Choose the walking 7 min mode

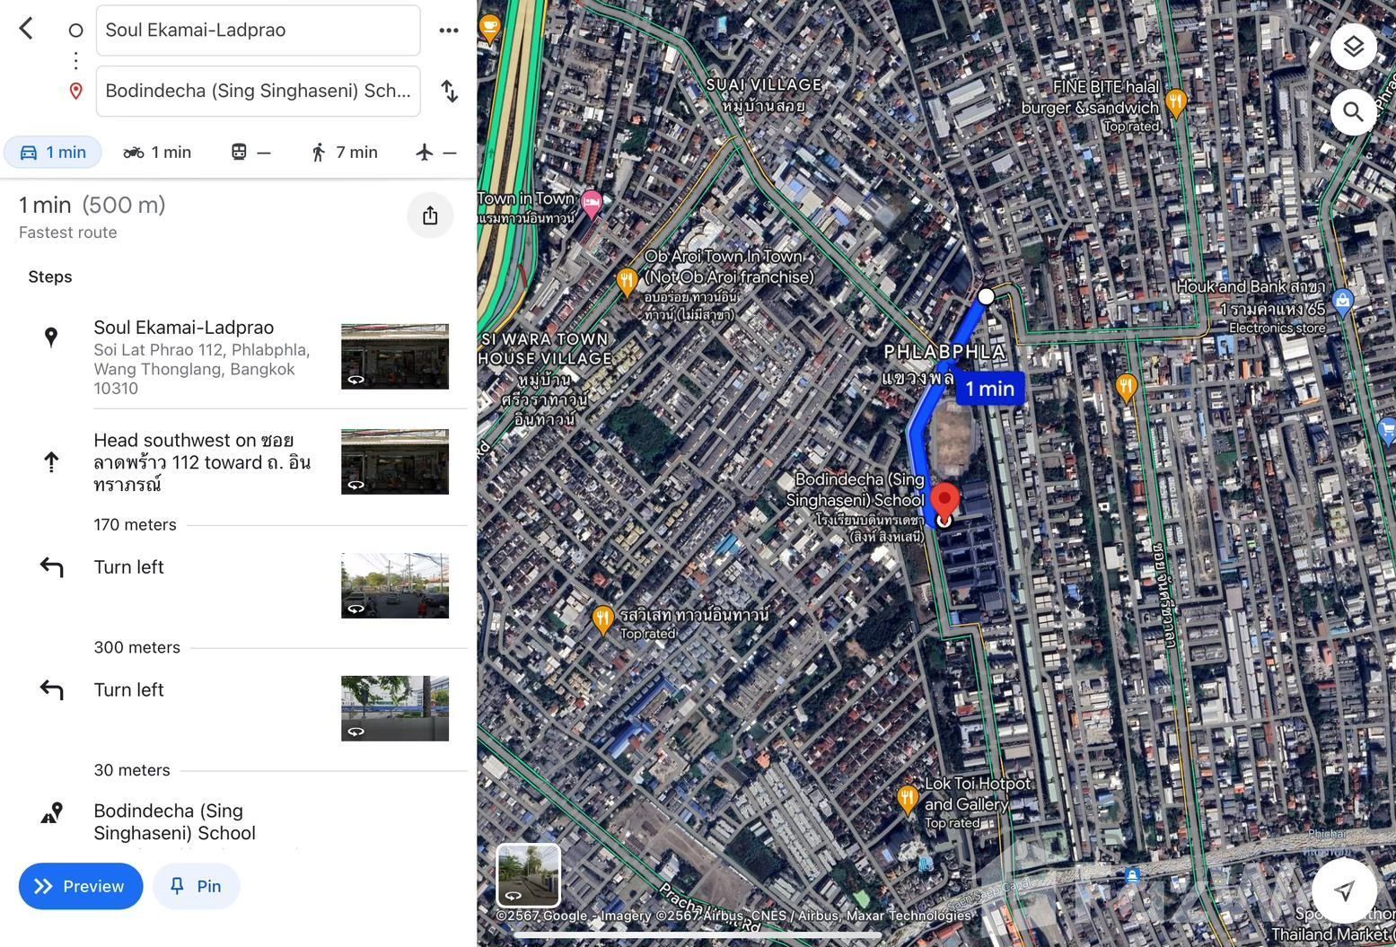pos(344,153)
